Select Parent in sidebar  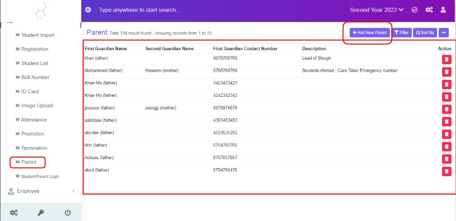pos(26,162)
